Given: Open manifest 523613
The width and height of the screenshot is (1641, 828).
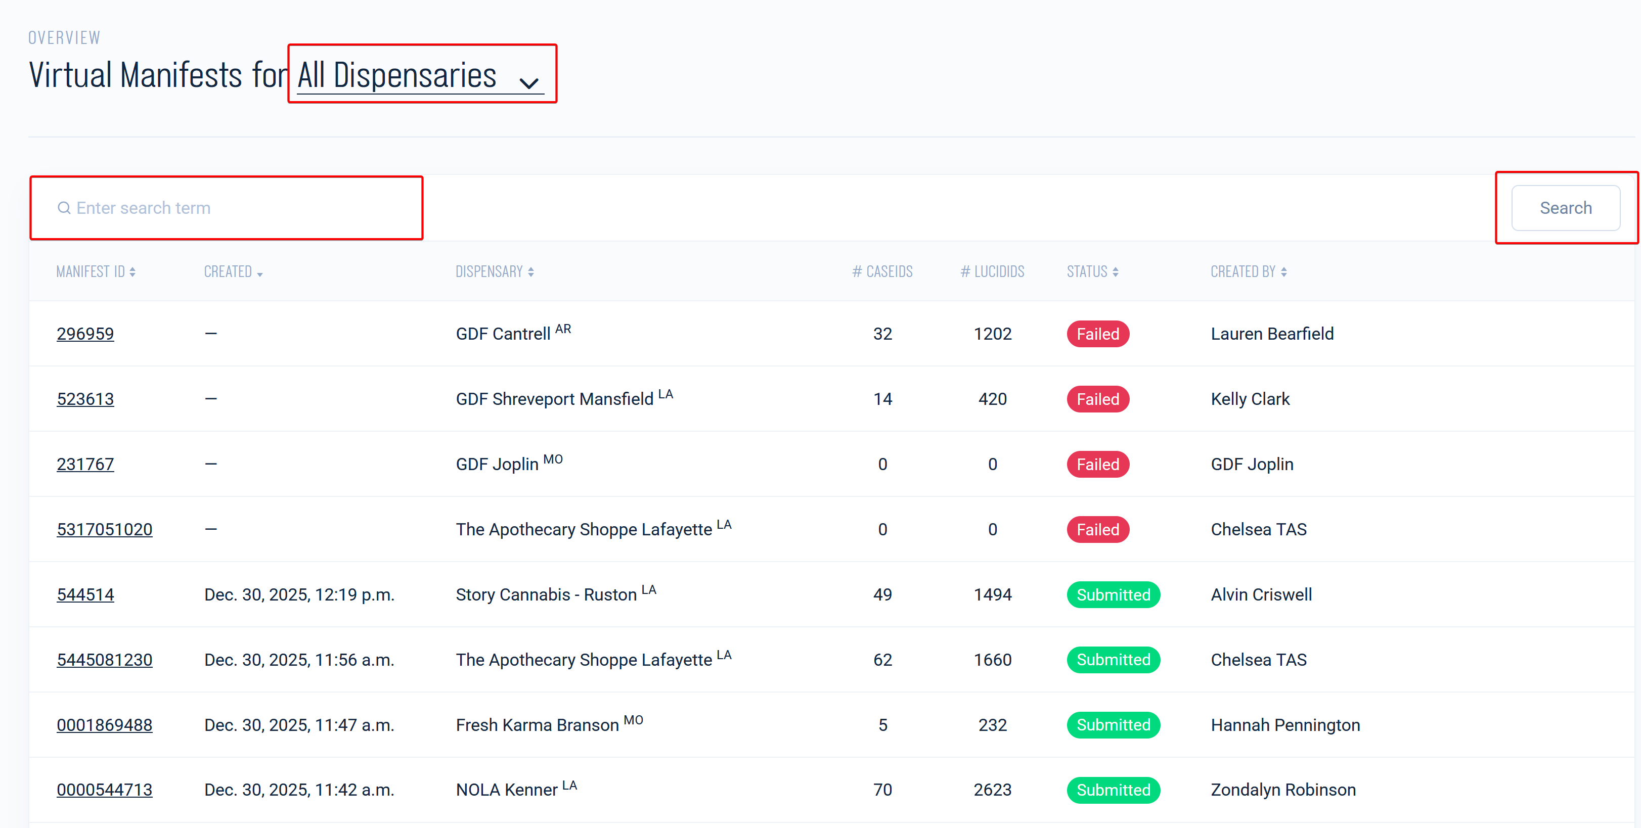Looking at the screenshot, I should coord(85,399).
